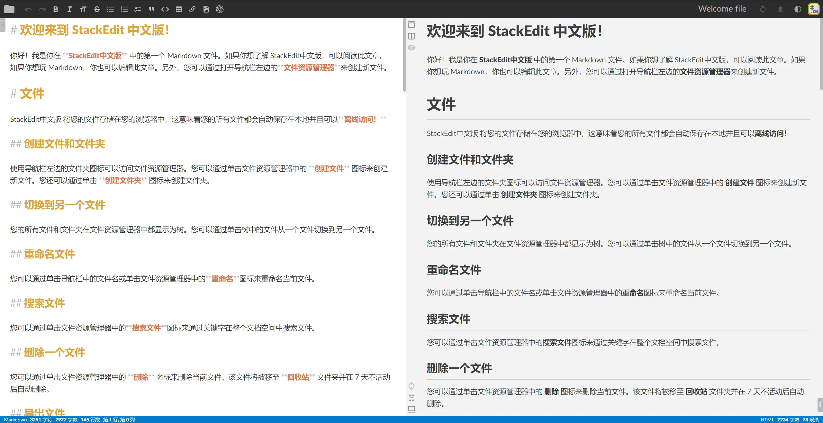Insert a numbered ordered list
Screen dimensions: 823x423
click(124, 9)
